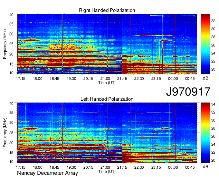219x177 pixels.
Task: Click the 19:30 time label under the Right Handed plot
Action: click(71, 79)
